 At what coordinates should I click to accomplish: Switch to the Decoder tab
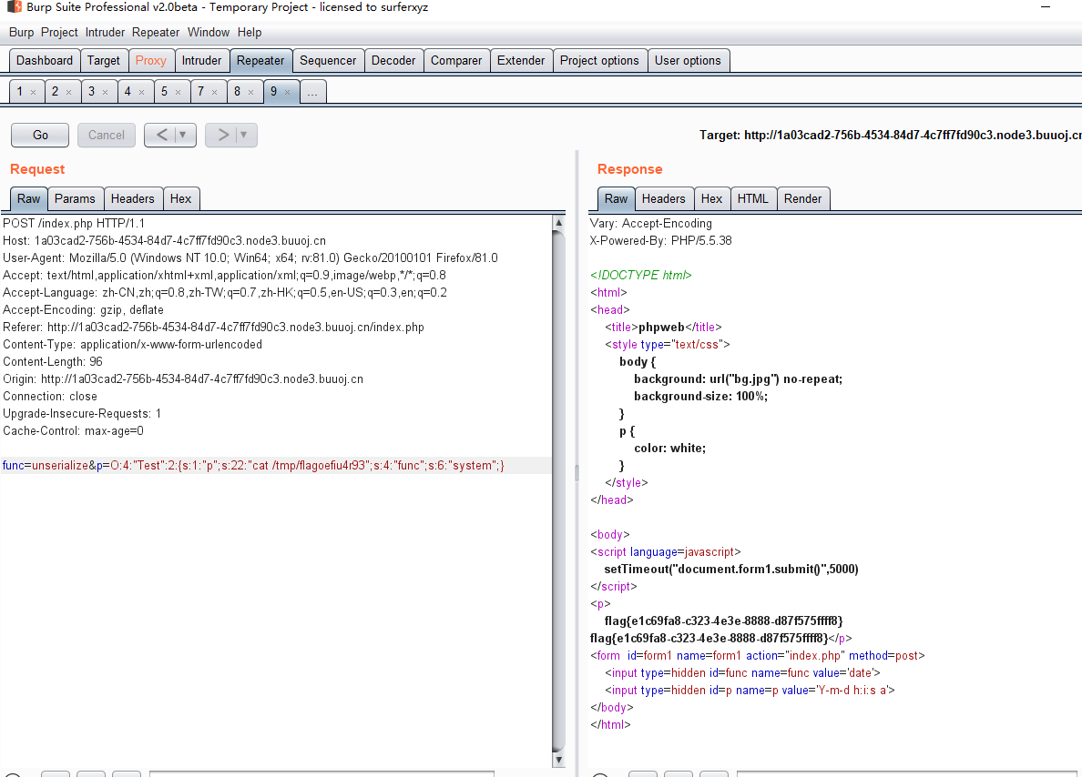click(393, 60)
